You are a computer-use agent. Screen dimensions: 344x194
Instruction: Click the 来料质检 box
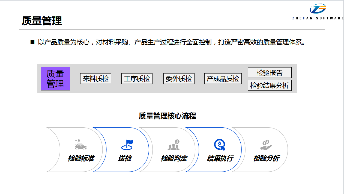pyautogui.click(x=96, y=79)
